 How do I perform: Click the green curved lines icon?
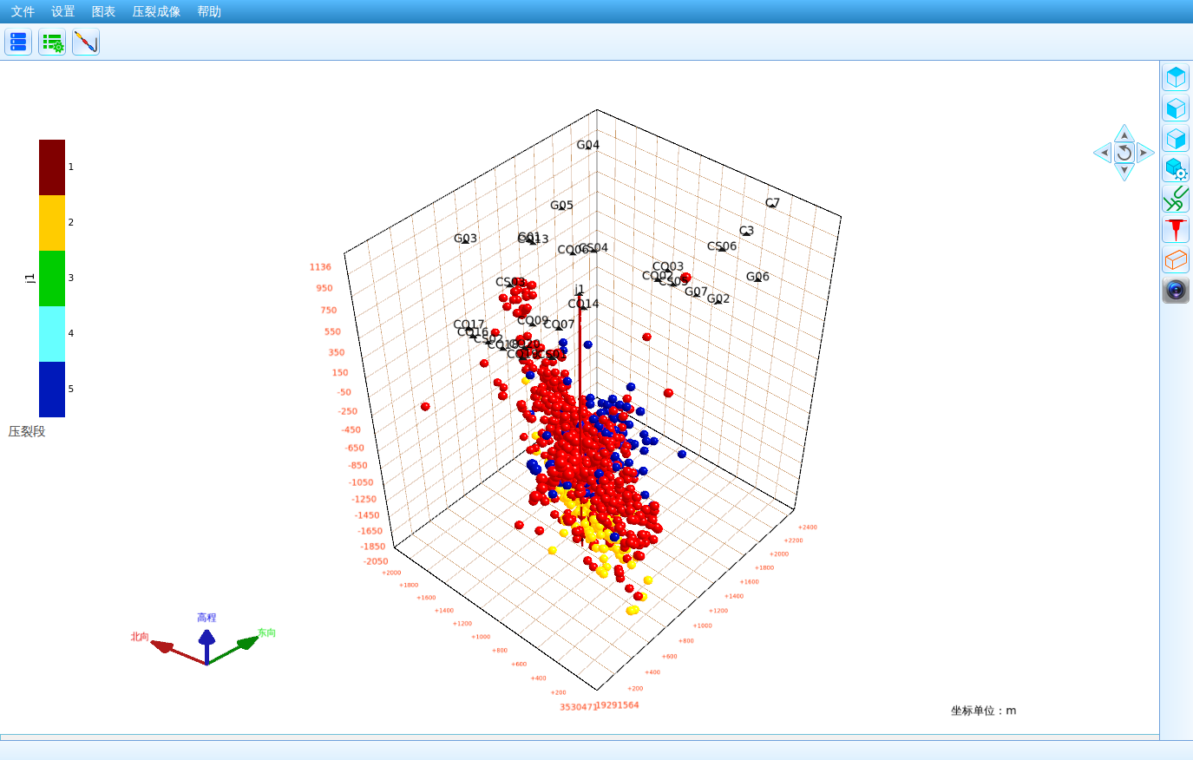[x=1176, y=200]
